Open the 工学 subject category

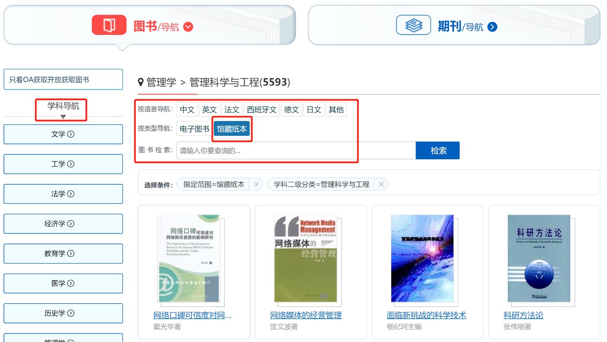63,164
